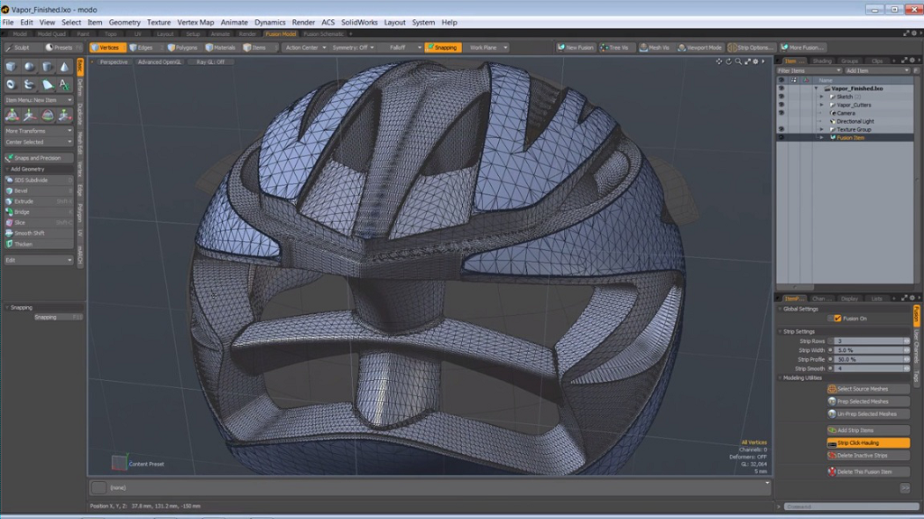The width and height of the screenshot is (924, 519).
Task: Switch to Polygons selection mode
Action: click(x=182, y=47)
